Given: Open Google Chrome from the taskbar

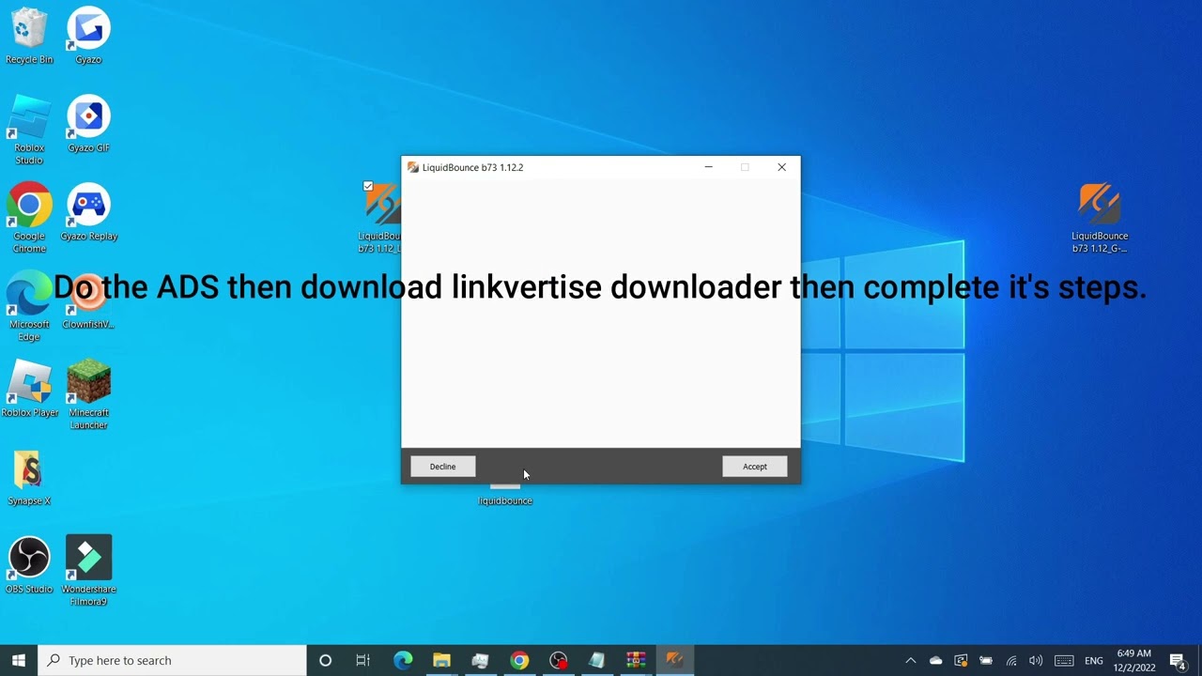Looking at the screenshot, I should [x=519, y=660].
